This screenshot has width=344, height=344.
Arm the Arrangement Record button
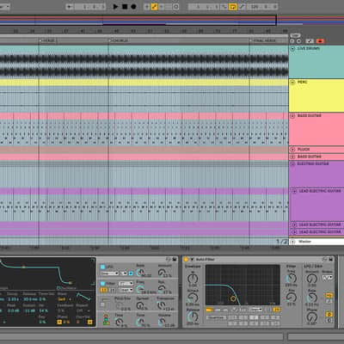[x=133, y=6]
